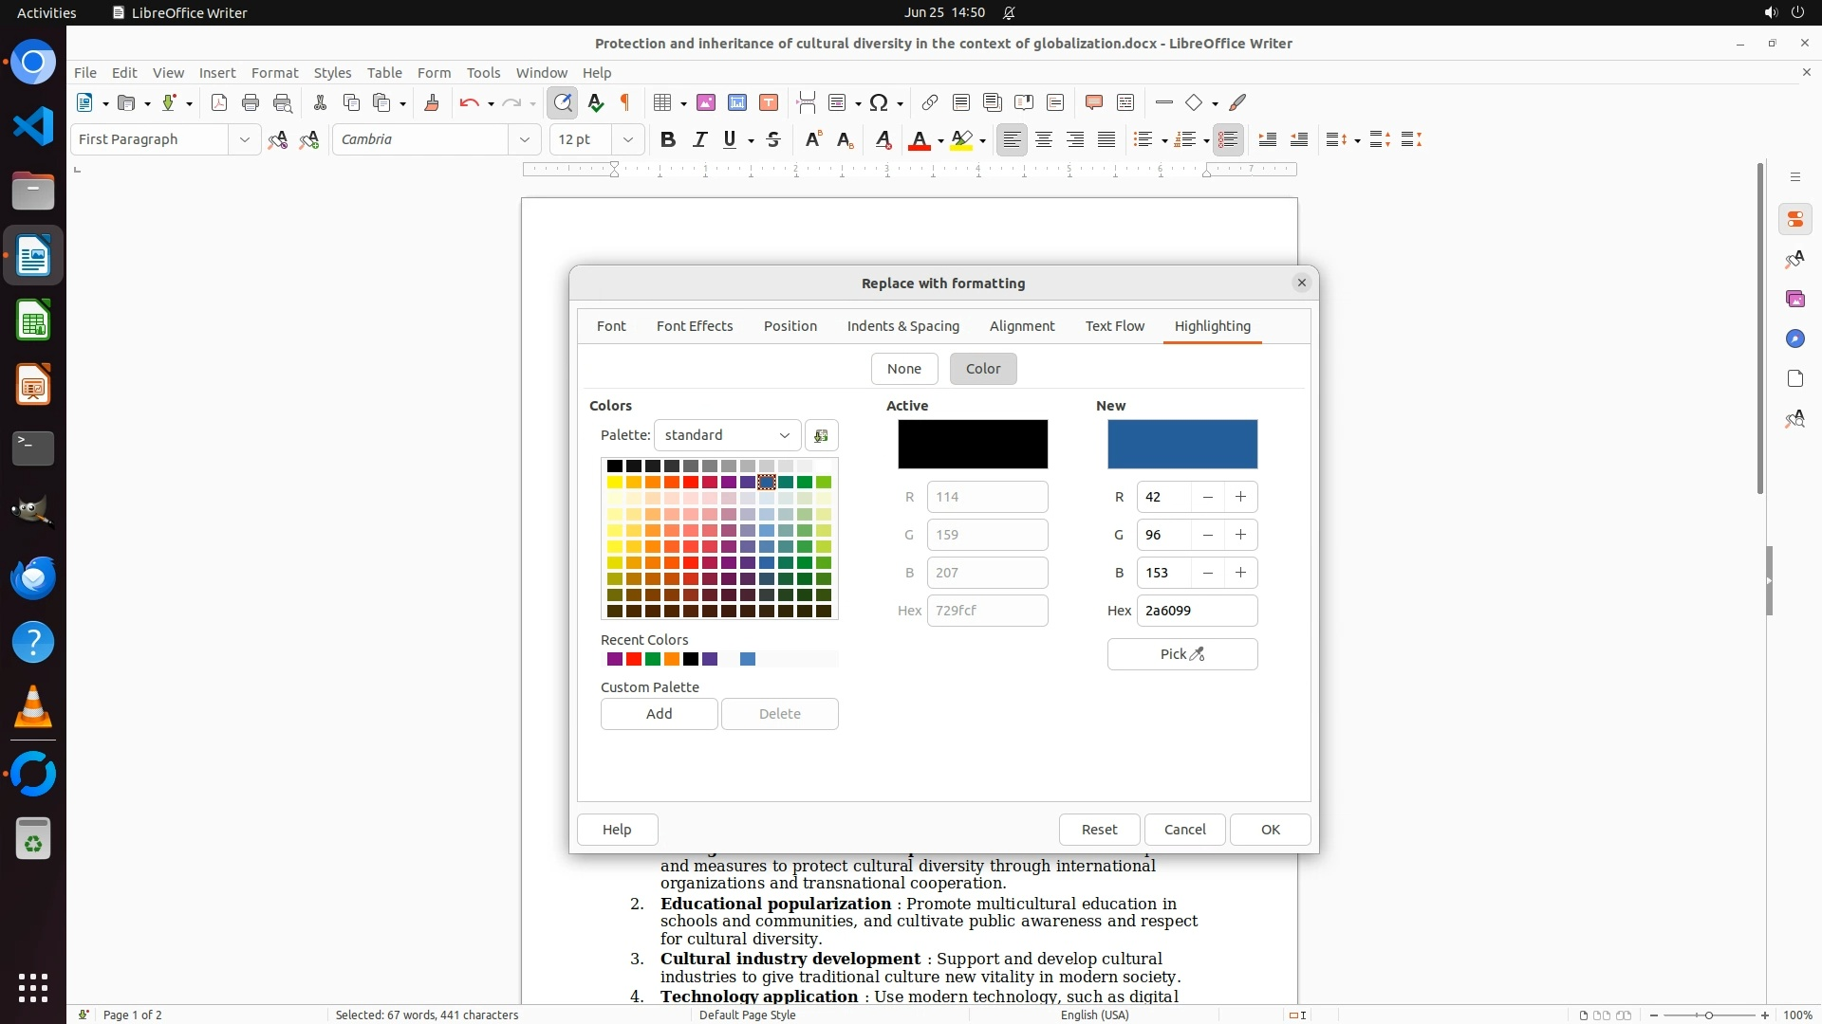The height and width of the screenshot is (1024, 1822).
Task: Click the new color Hex input field
Action: [x=1196, y=611]
